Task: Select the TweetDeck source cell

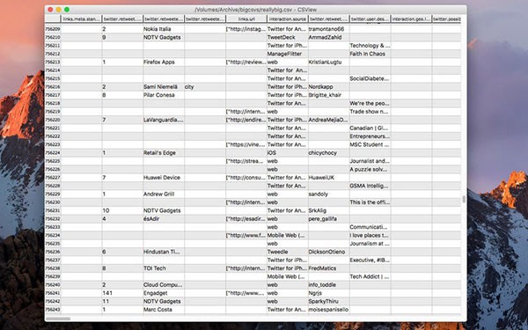Action: (288, 37)
